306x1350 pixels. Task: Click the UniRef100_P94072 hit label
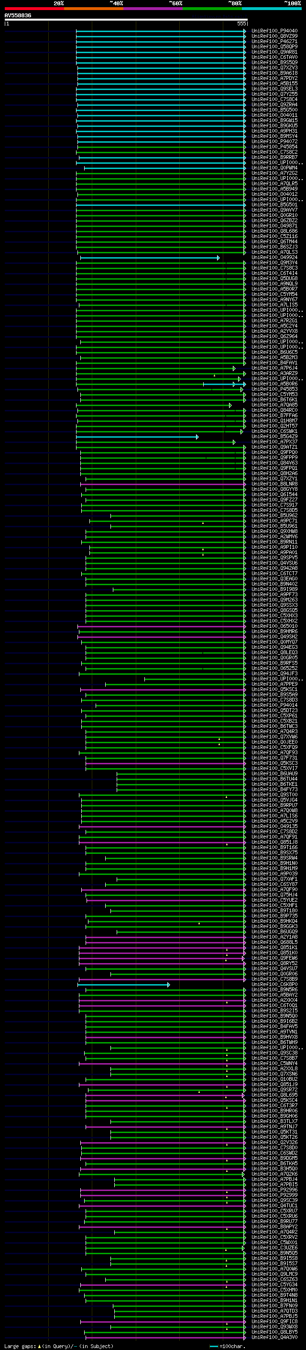[x=274, y=141]
